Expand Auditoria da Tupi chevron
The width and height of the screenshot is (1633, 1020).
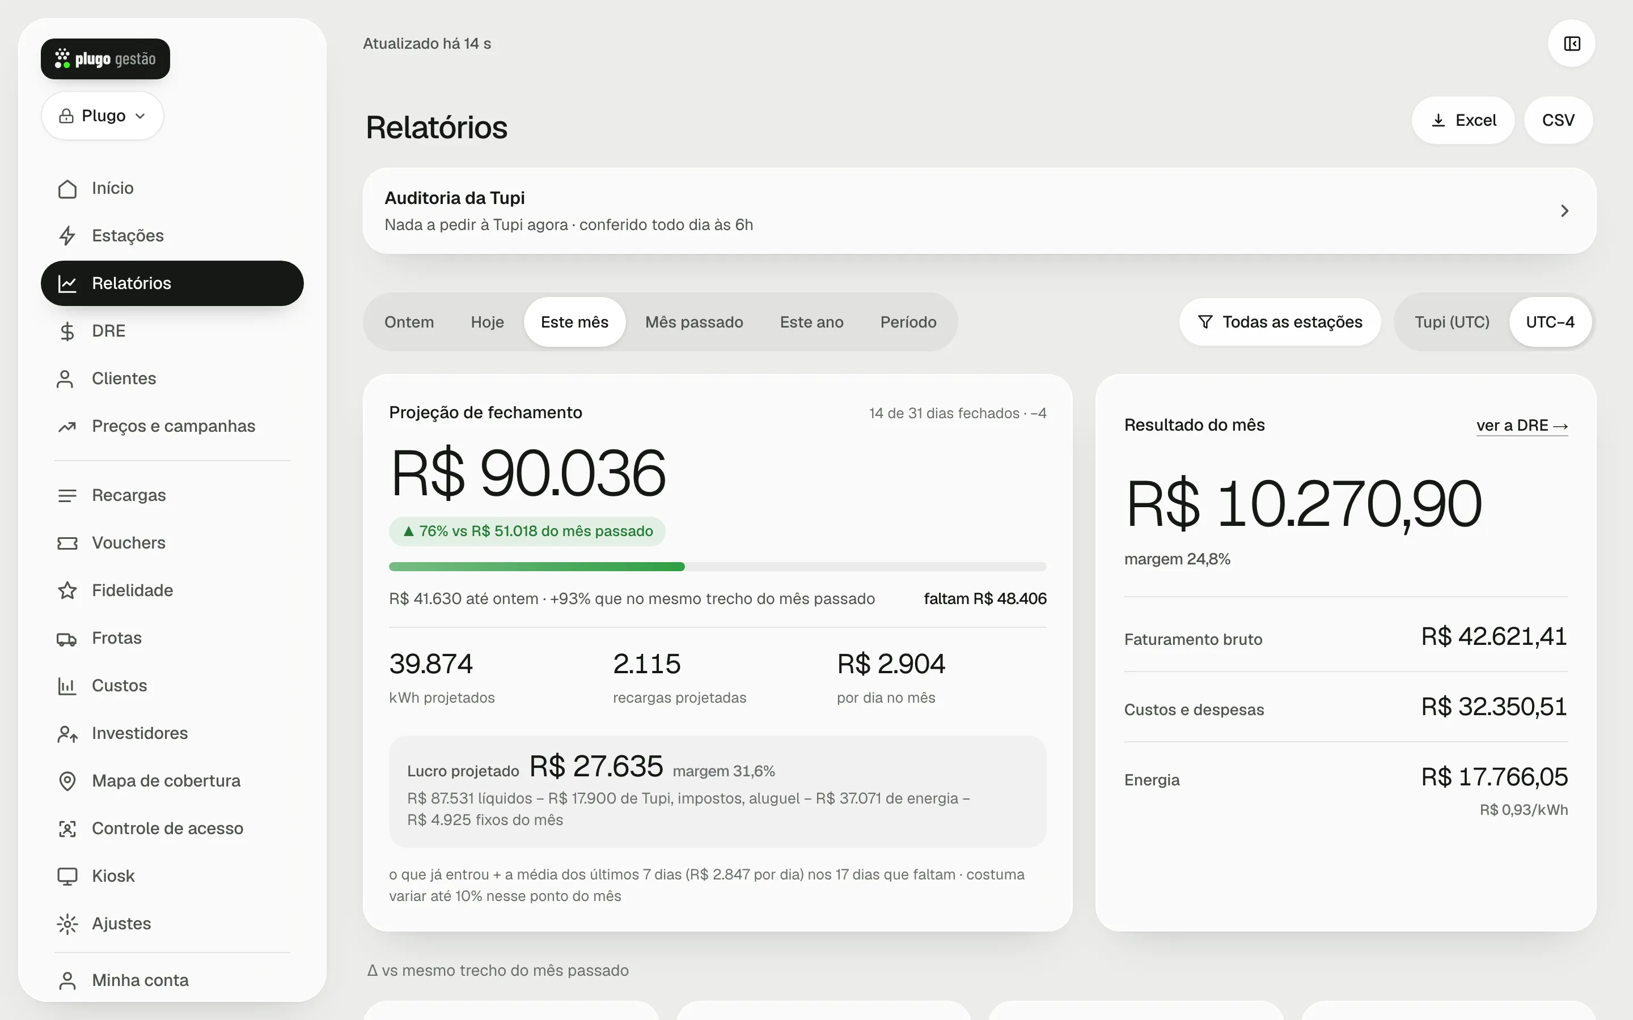[1564, 211]
